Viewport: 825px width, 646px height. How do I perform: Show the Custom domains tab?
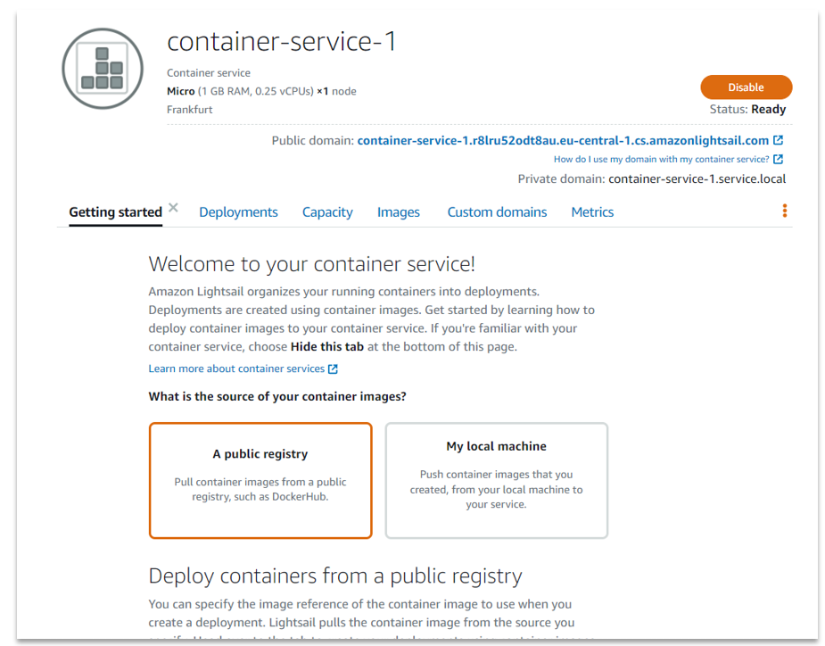[x=497, y=212]
